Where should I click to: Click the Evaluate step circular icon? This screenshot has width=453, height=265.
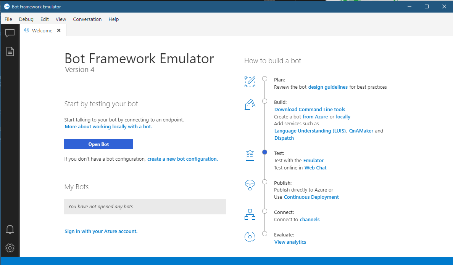[250, 237]
